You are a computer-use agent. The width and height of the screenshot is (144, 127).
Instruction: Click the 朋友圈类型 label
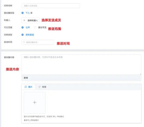(9, 13)
